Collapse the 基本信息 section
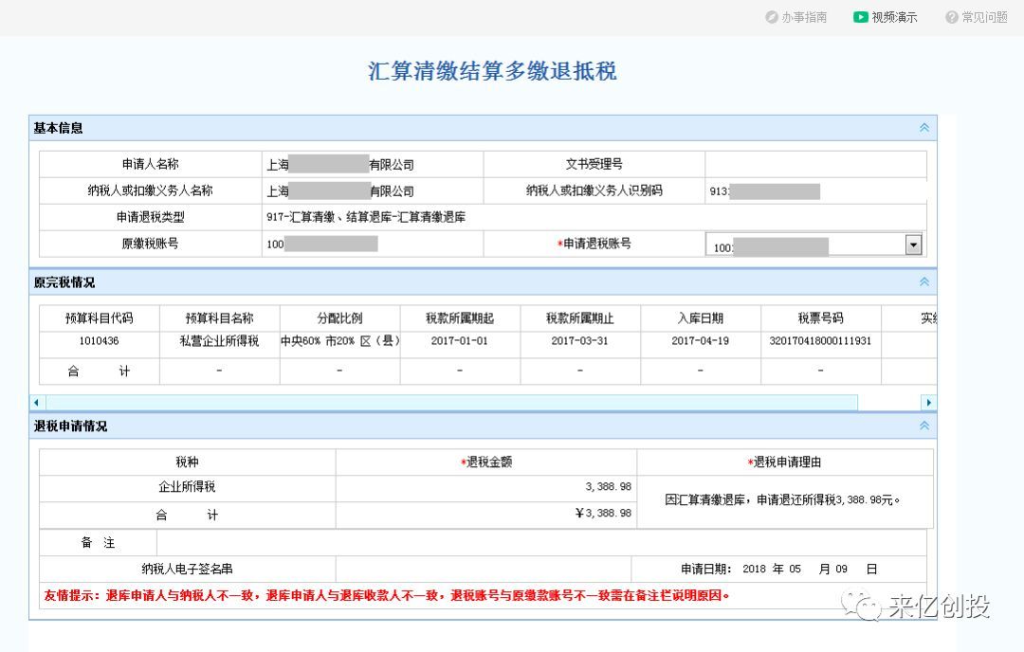Viewport: 1024px width, 652px height. 923,128
